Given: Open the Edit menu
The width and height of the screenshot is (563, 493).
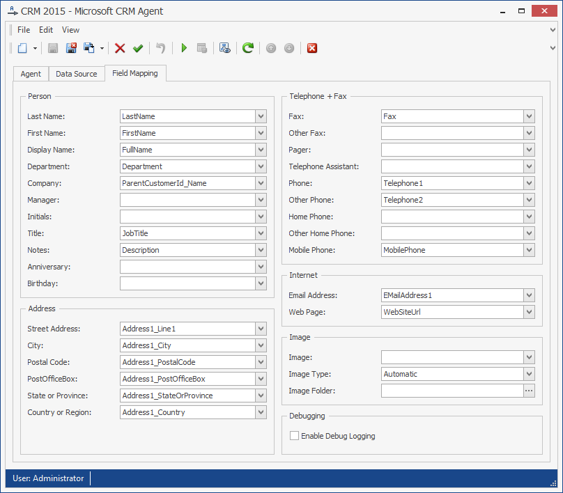Looking at the screenshot, I should tap(46, 30).
